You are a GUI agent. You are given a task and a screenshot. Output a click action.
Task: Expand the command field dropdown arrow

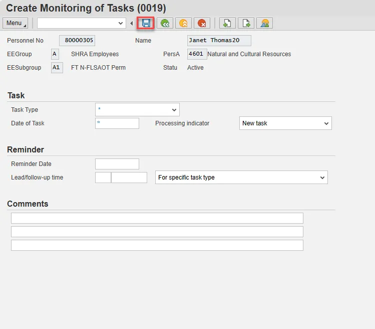click(x=121, y=23)
